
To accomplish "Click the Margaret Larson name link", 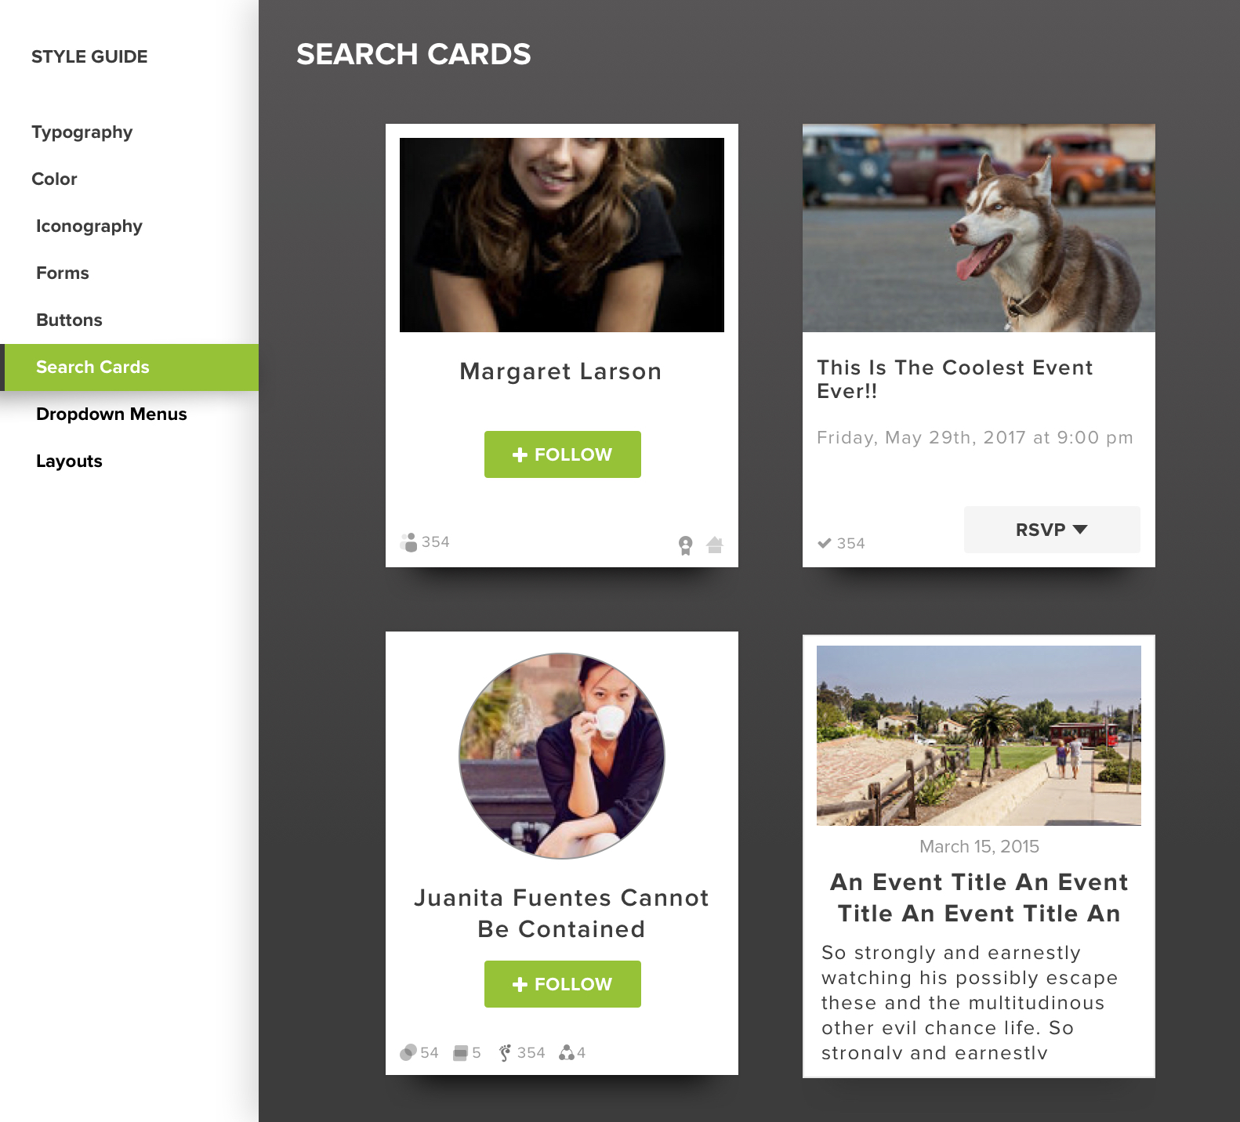I will pos(561,371).
